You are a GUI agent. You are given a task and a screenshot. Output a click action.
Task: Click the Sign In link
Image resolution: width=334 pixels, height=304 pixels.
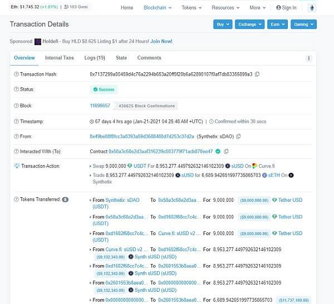286,8
